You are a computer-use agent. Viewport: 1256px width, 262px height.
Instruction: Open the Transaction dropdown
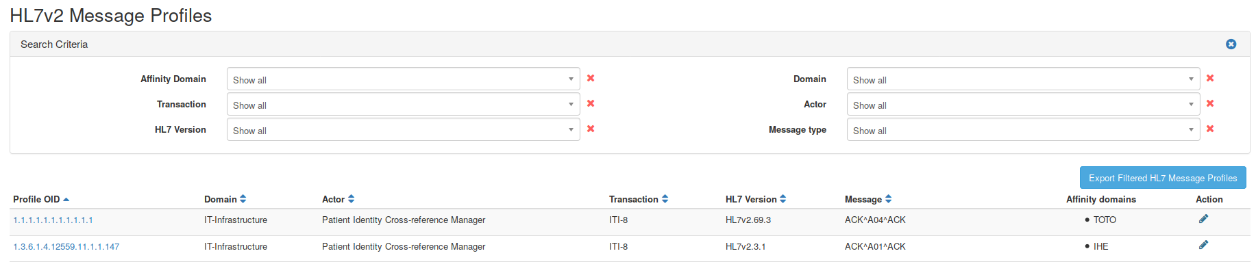pyautogui.click(x=403, y=104)
